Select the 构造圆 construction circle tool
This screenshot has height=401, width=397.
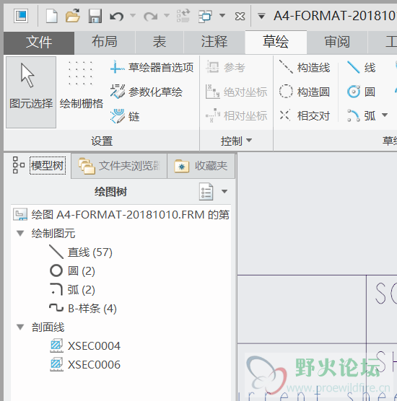click(305, 92)
